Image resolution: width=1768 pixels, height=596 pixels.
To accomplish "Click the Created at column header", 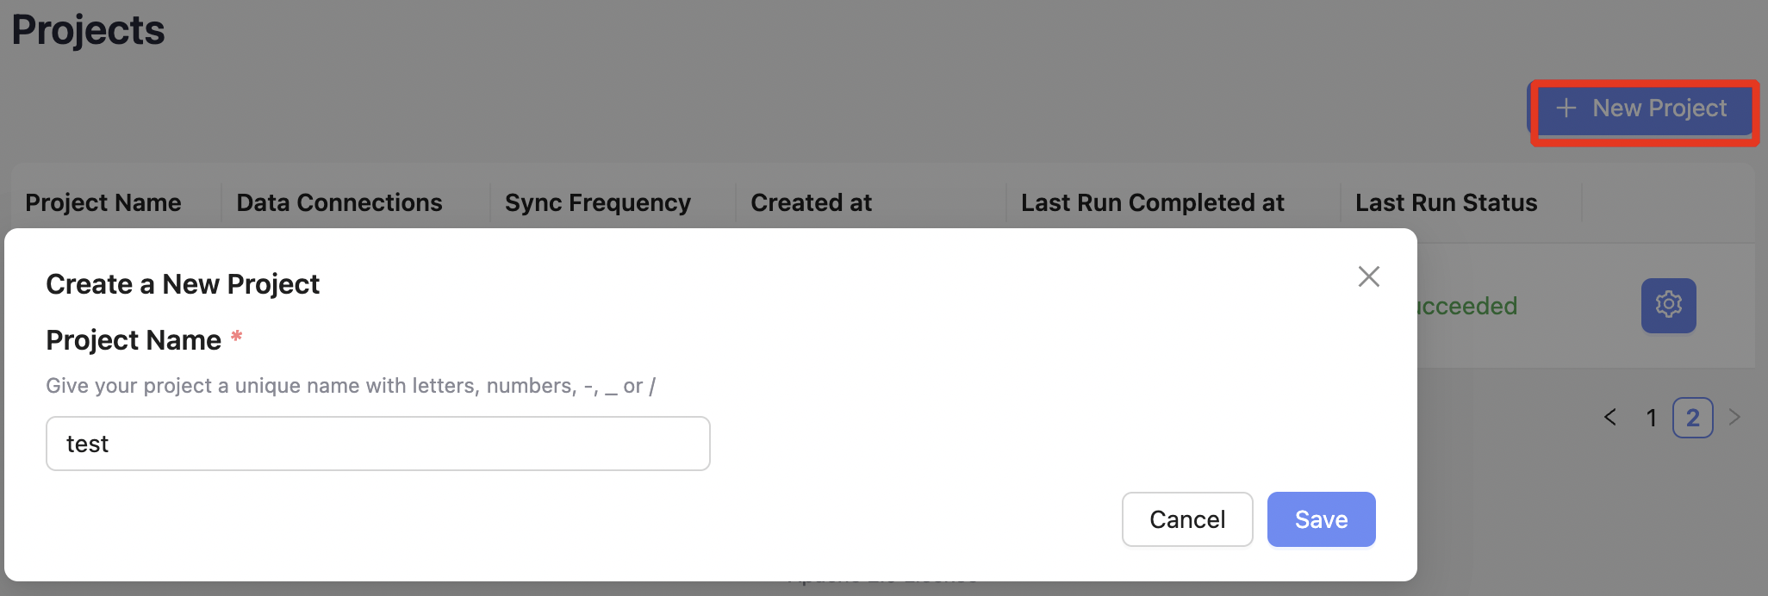I will click(811, 203).
